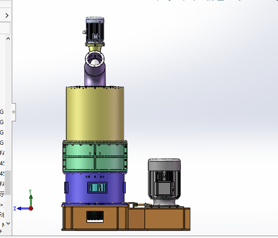Click the tree scrollbar up arrow
Image resolution: width=278 pixels, height=238 pixels.
[x=8, y=38]
